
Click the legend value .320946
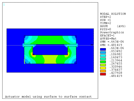[x=116, y=66]
